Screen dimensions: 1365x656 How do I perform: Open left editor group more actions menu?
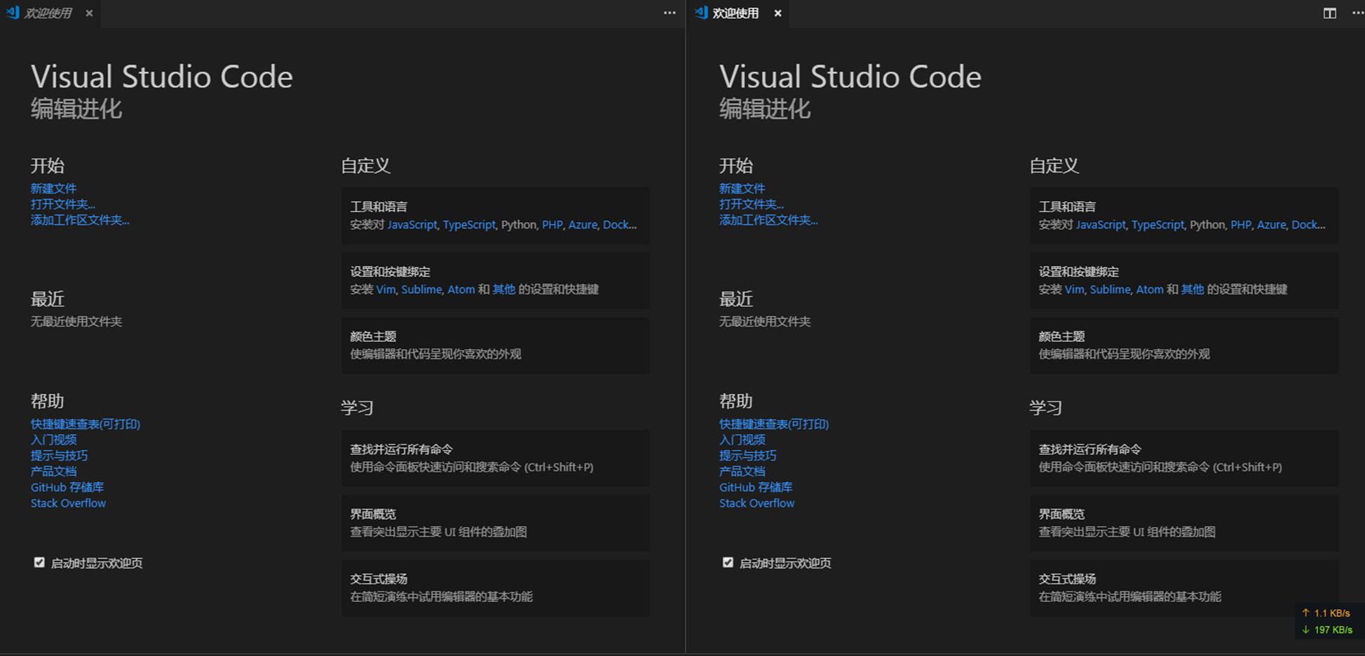click(670, 13)
